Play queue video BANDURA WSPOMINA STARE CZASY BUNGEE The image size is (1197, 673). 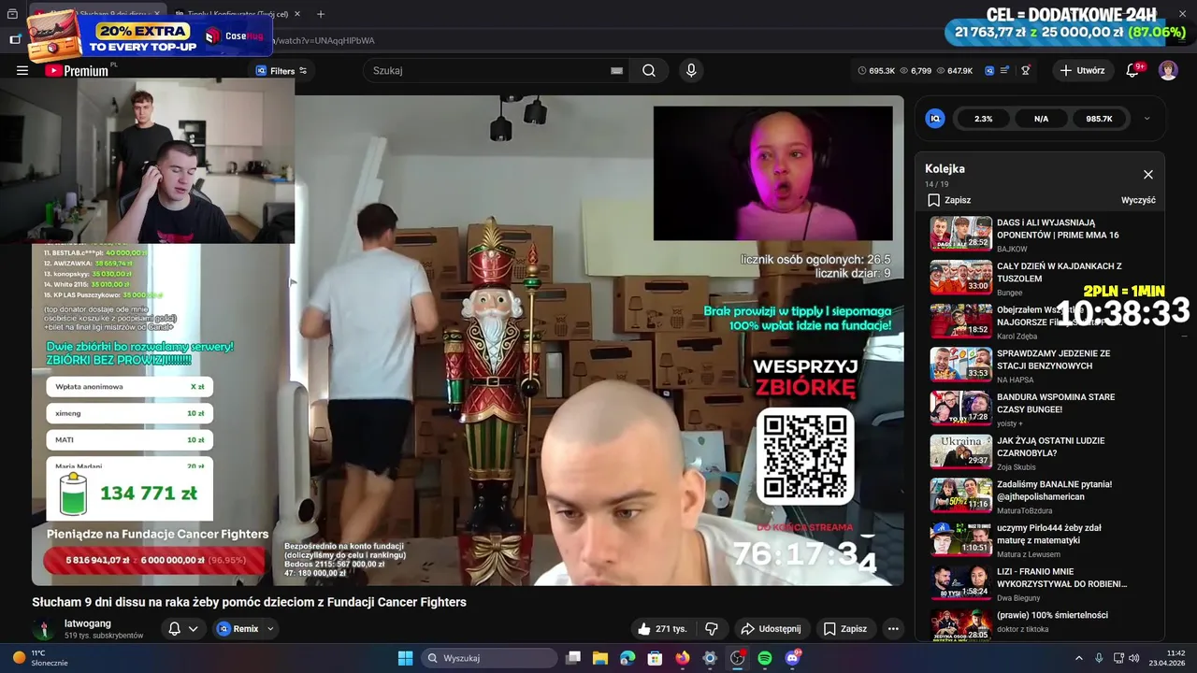[x=1039, y=408]
